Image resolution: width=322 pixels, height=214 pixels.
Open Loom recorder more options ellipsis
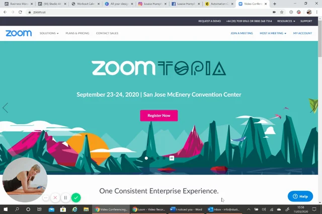pos(46,197)
